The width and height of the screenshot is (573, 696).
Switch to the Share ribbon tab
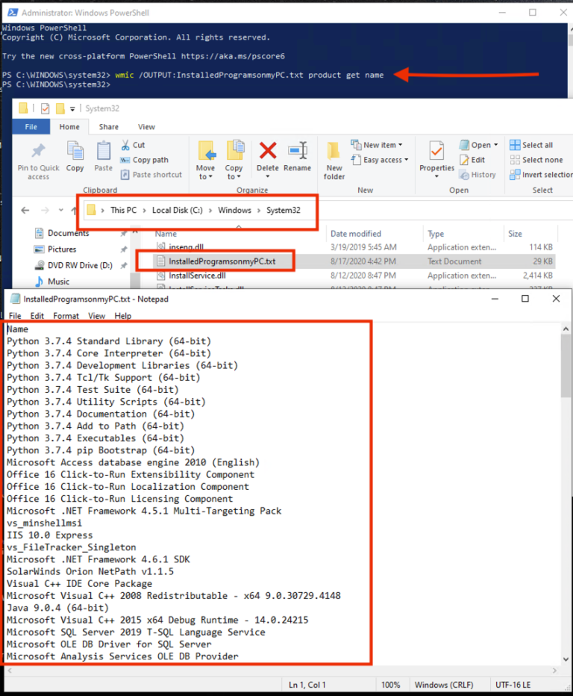(109, 127)
